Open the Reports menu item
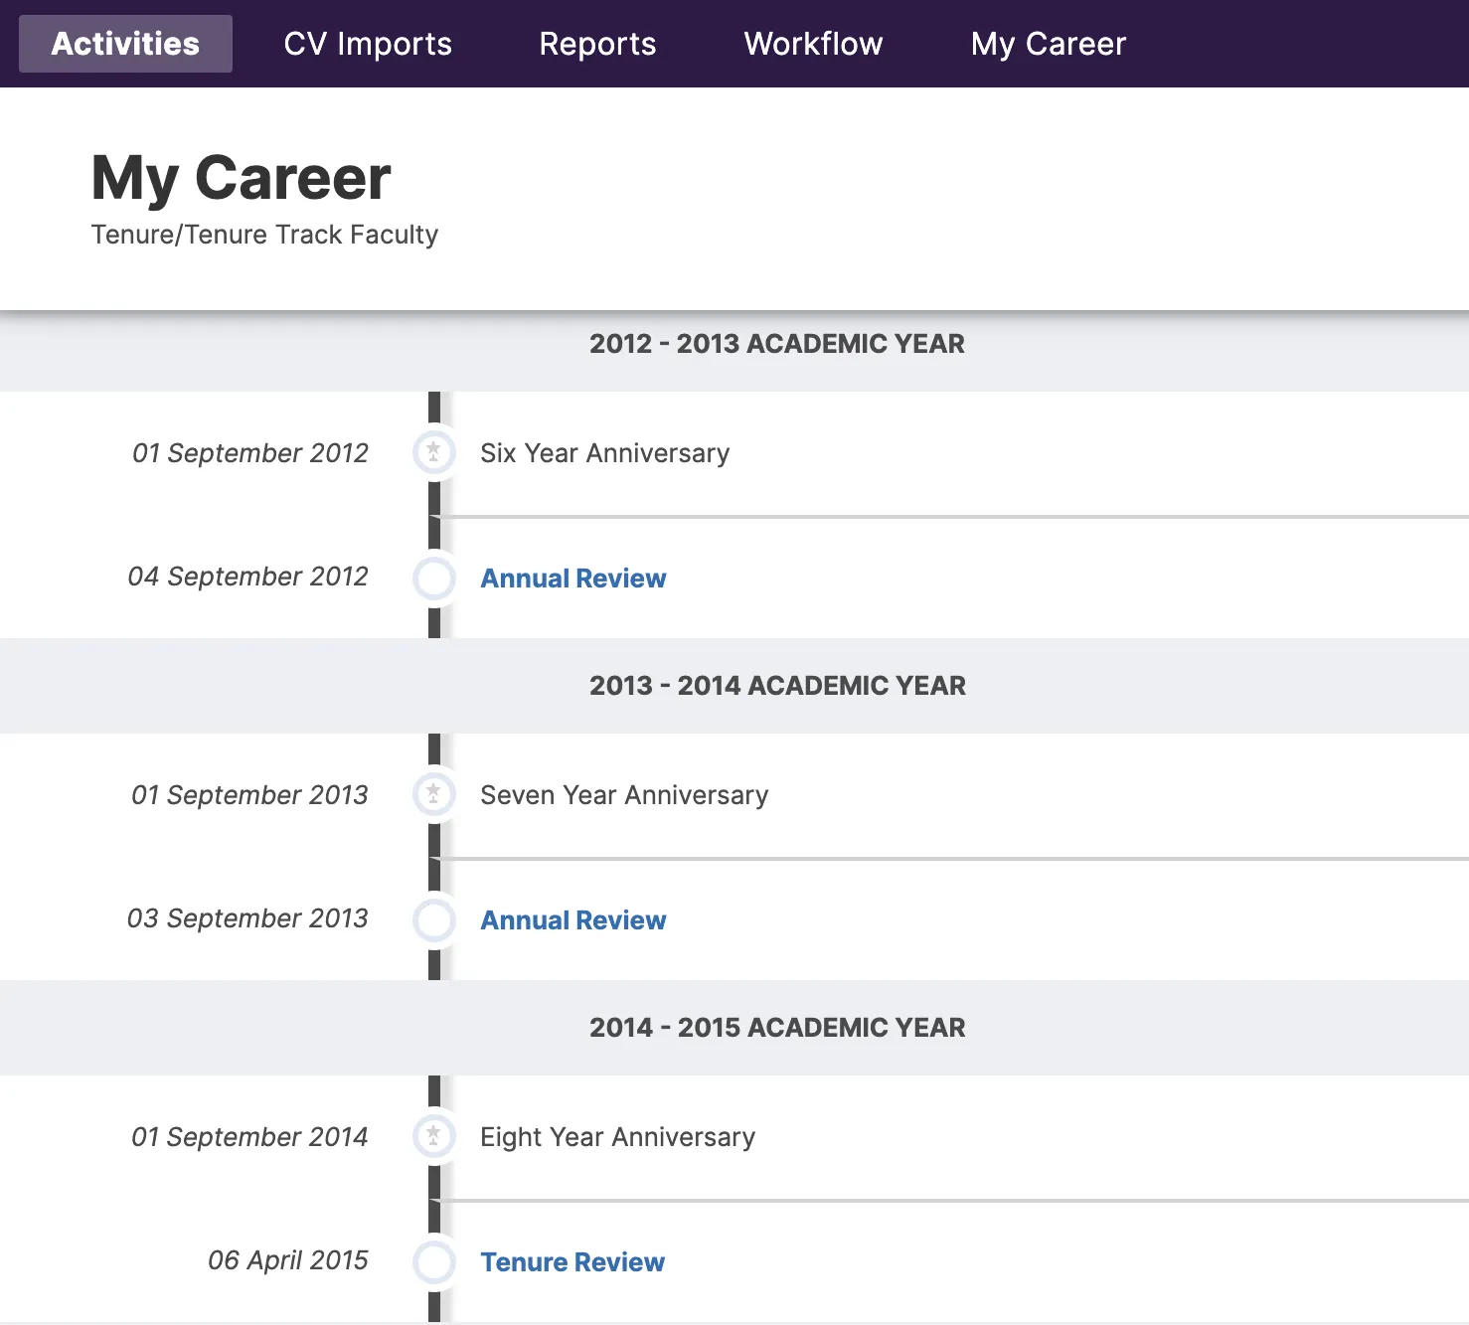 click(x=597, y=44)
